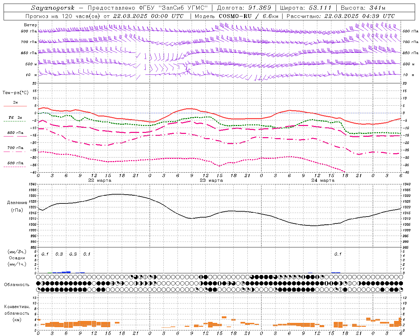Viewport: 420px width, 336px height.
Task: Click the dotted pink 500 гПа legend line
Action: [x=14, y=167]
